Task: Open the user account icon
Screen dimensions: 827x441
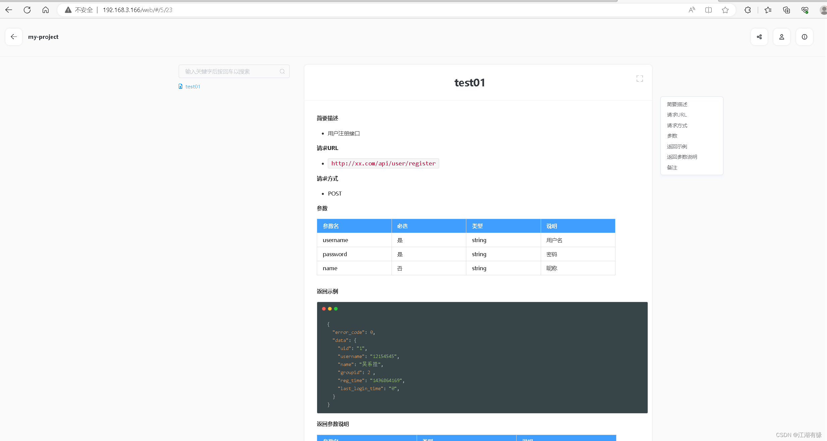Action: click(x=782, y=37)
